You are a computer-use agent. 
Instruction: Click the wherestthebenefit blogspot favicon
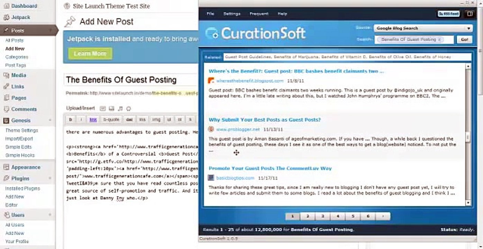tap(211, 81)
